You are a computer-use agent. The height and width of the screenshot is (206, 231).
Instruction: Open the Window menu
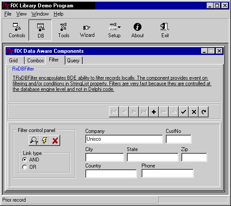pos(40,14)
